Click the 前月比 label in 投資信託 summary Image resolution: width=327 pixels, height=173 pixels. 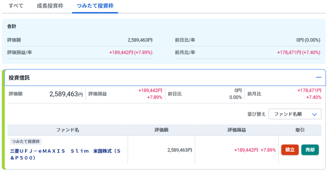coord(254,94)
